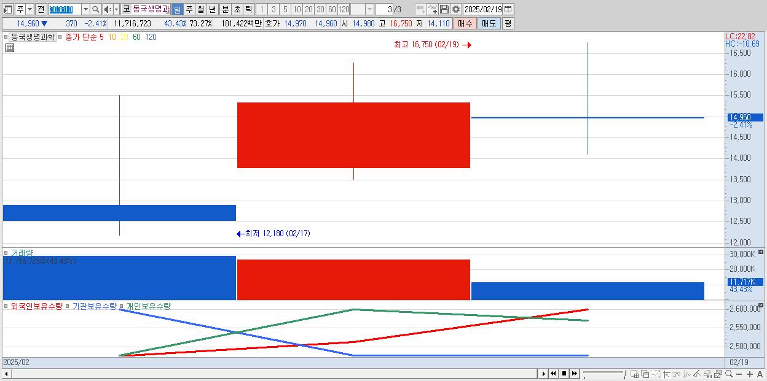Open stock search with magnifier icon
Screen dimensions: 767x381
pos(96,9)
